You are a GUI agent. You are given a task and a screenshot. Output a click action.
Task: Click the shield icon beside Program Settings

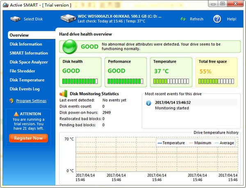[12, 101]
